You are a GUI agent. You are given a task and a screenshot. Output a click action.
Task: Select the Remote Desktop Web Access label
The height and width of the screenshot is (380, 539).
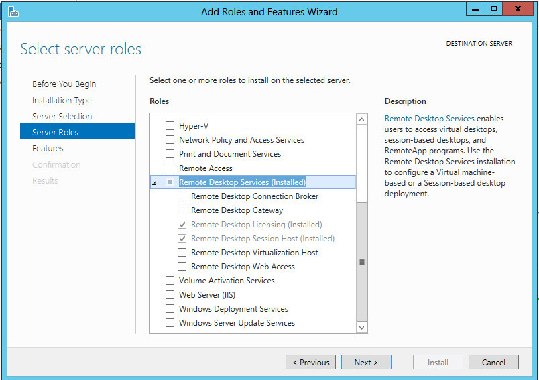coord(243,267)
